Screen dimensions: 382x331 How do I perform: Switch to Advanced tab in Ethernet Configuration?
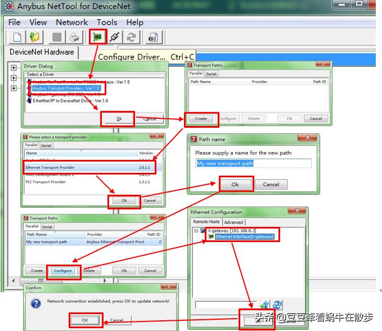pos(233,222)
